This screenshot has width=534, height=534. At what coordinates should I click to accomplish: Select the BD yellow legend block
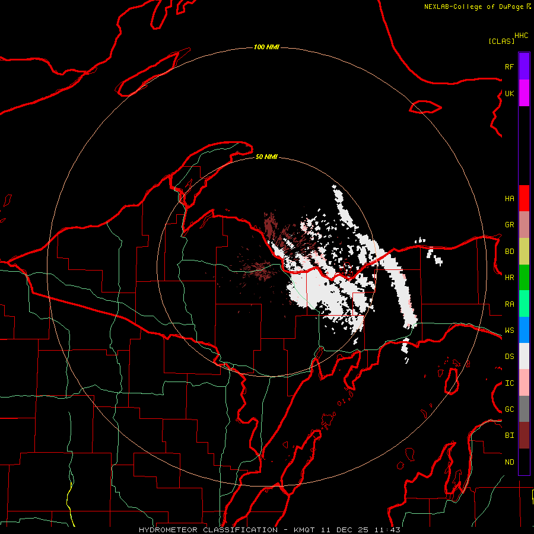click(524, 251)
